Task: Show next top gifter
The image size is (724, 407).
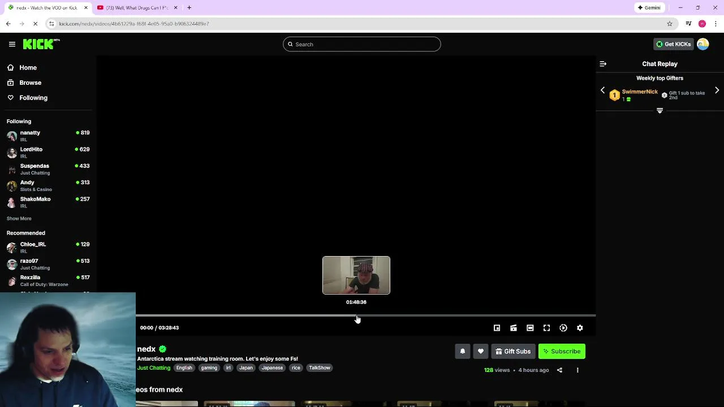Action: click(717, 90)
